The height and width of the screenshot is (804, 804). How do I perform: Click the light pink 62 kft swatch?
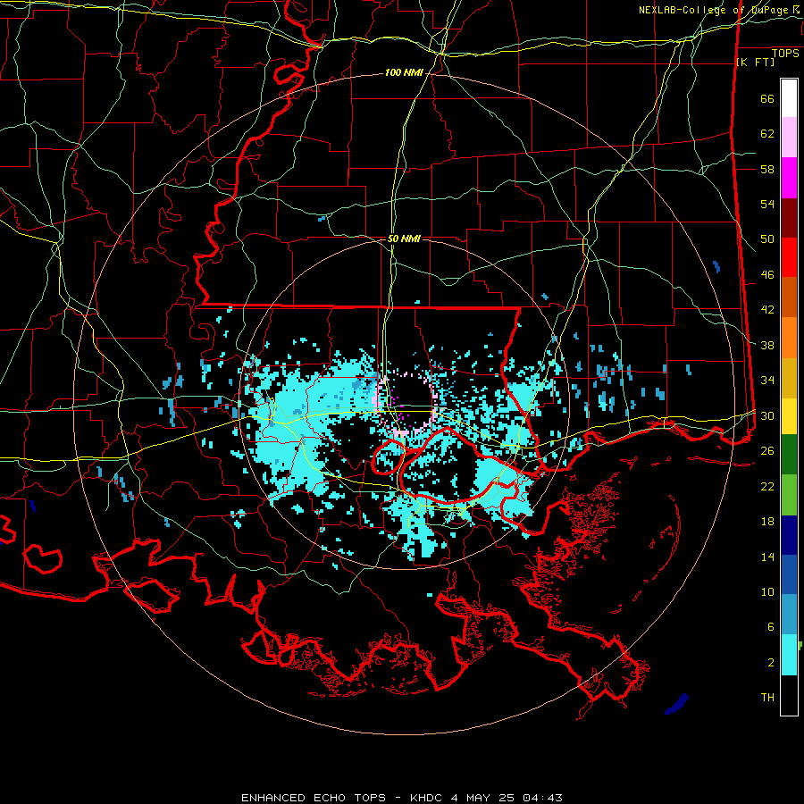789,138
